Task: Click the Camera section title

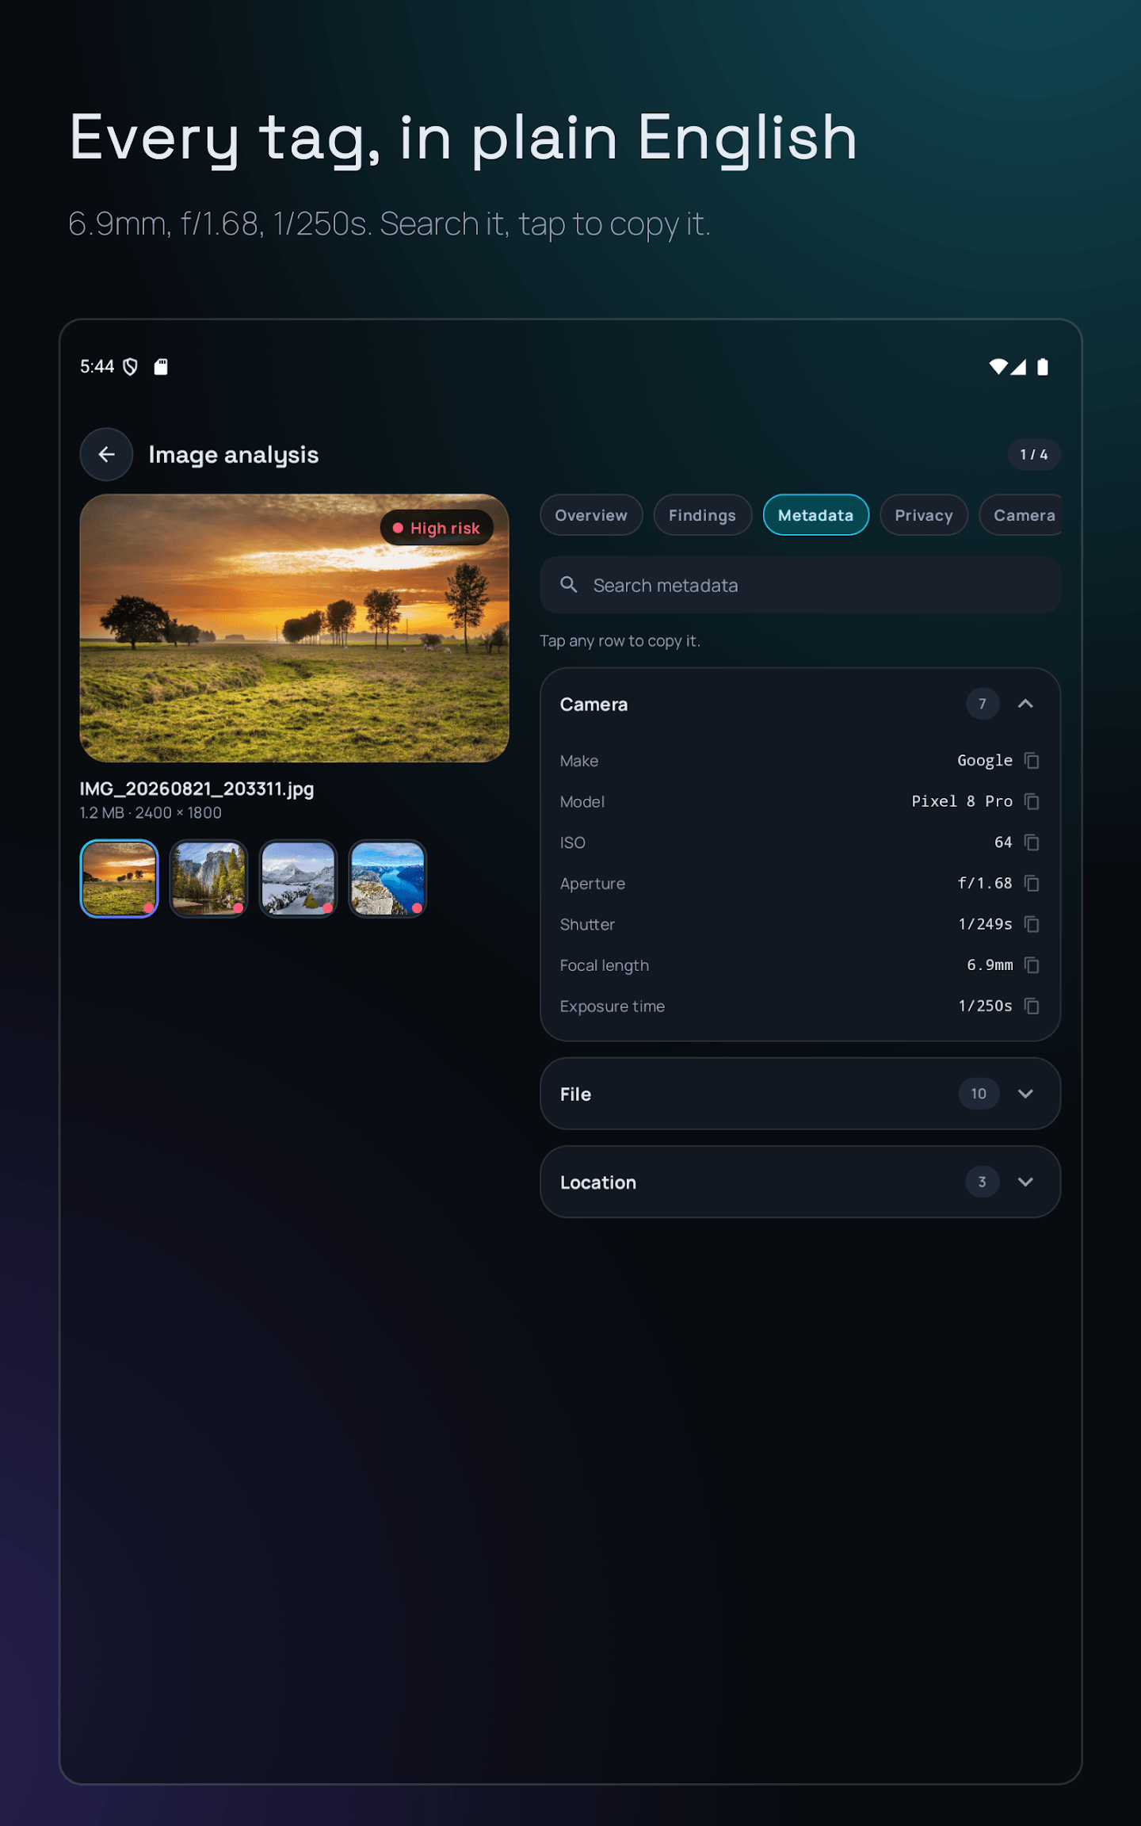Action: coord(594,704)
